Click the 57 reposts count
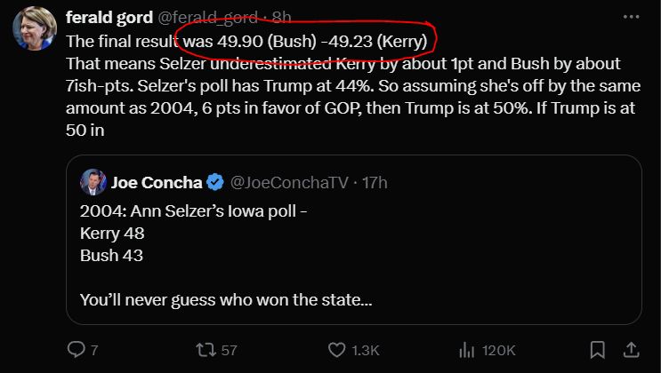This screenshot has height=373, width=661. pyautogui.click(x=229, y=350)
